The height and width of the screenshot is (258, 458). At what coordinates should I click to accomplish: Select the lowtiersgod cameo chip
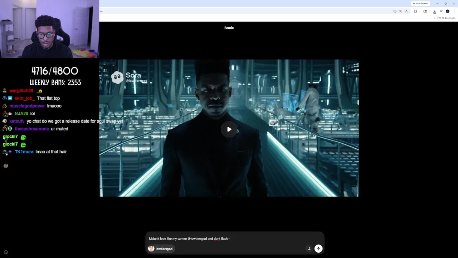coord(161,249)
